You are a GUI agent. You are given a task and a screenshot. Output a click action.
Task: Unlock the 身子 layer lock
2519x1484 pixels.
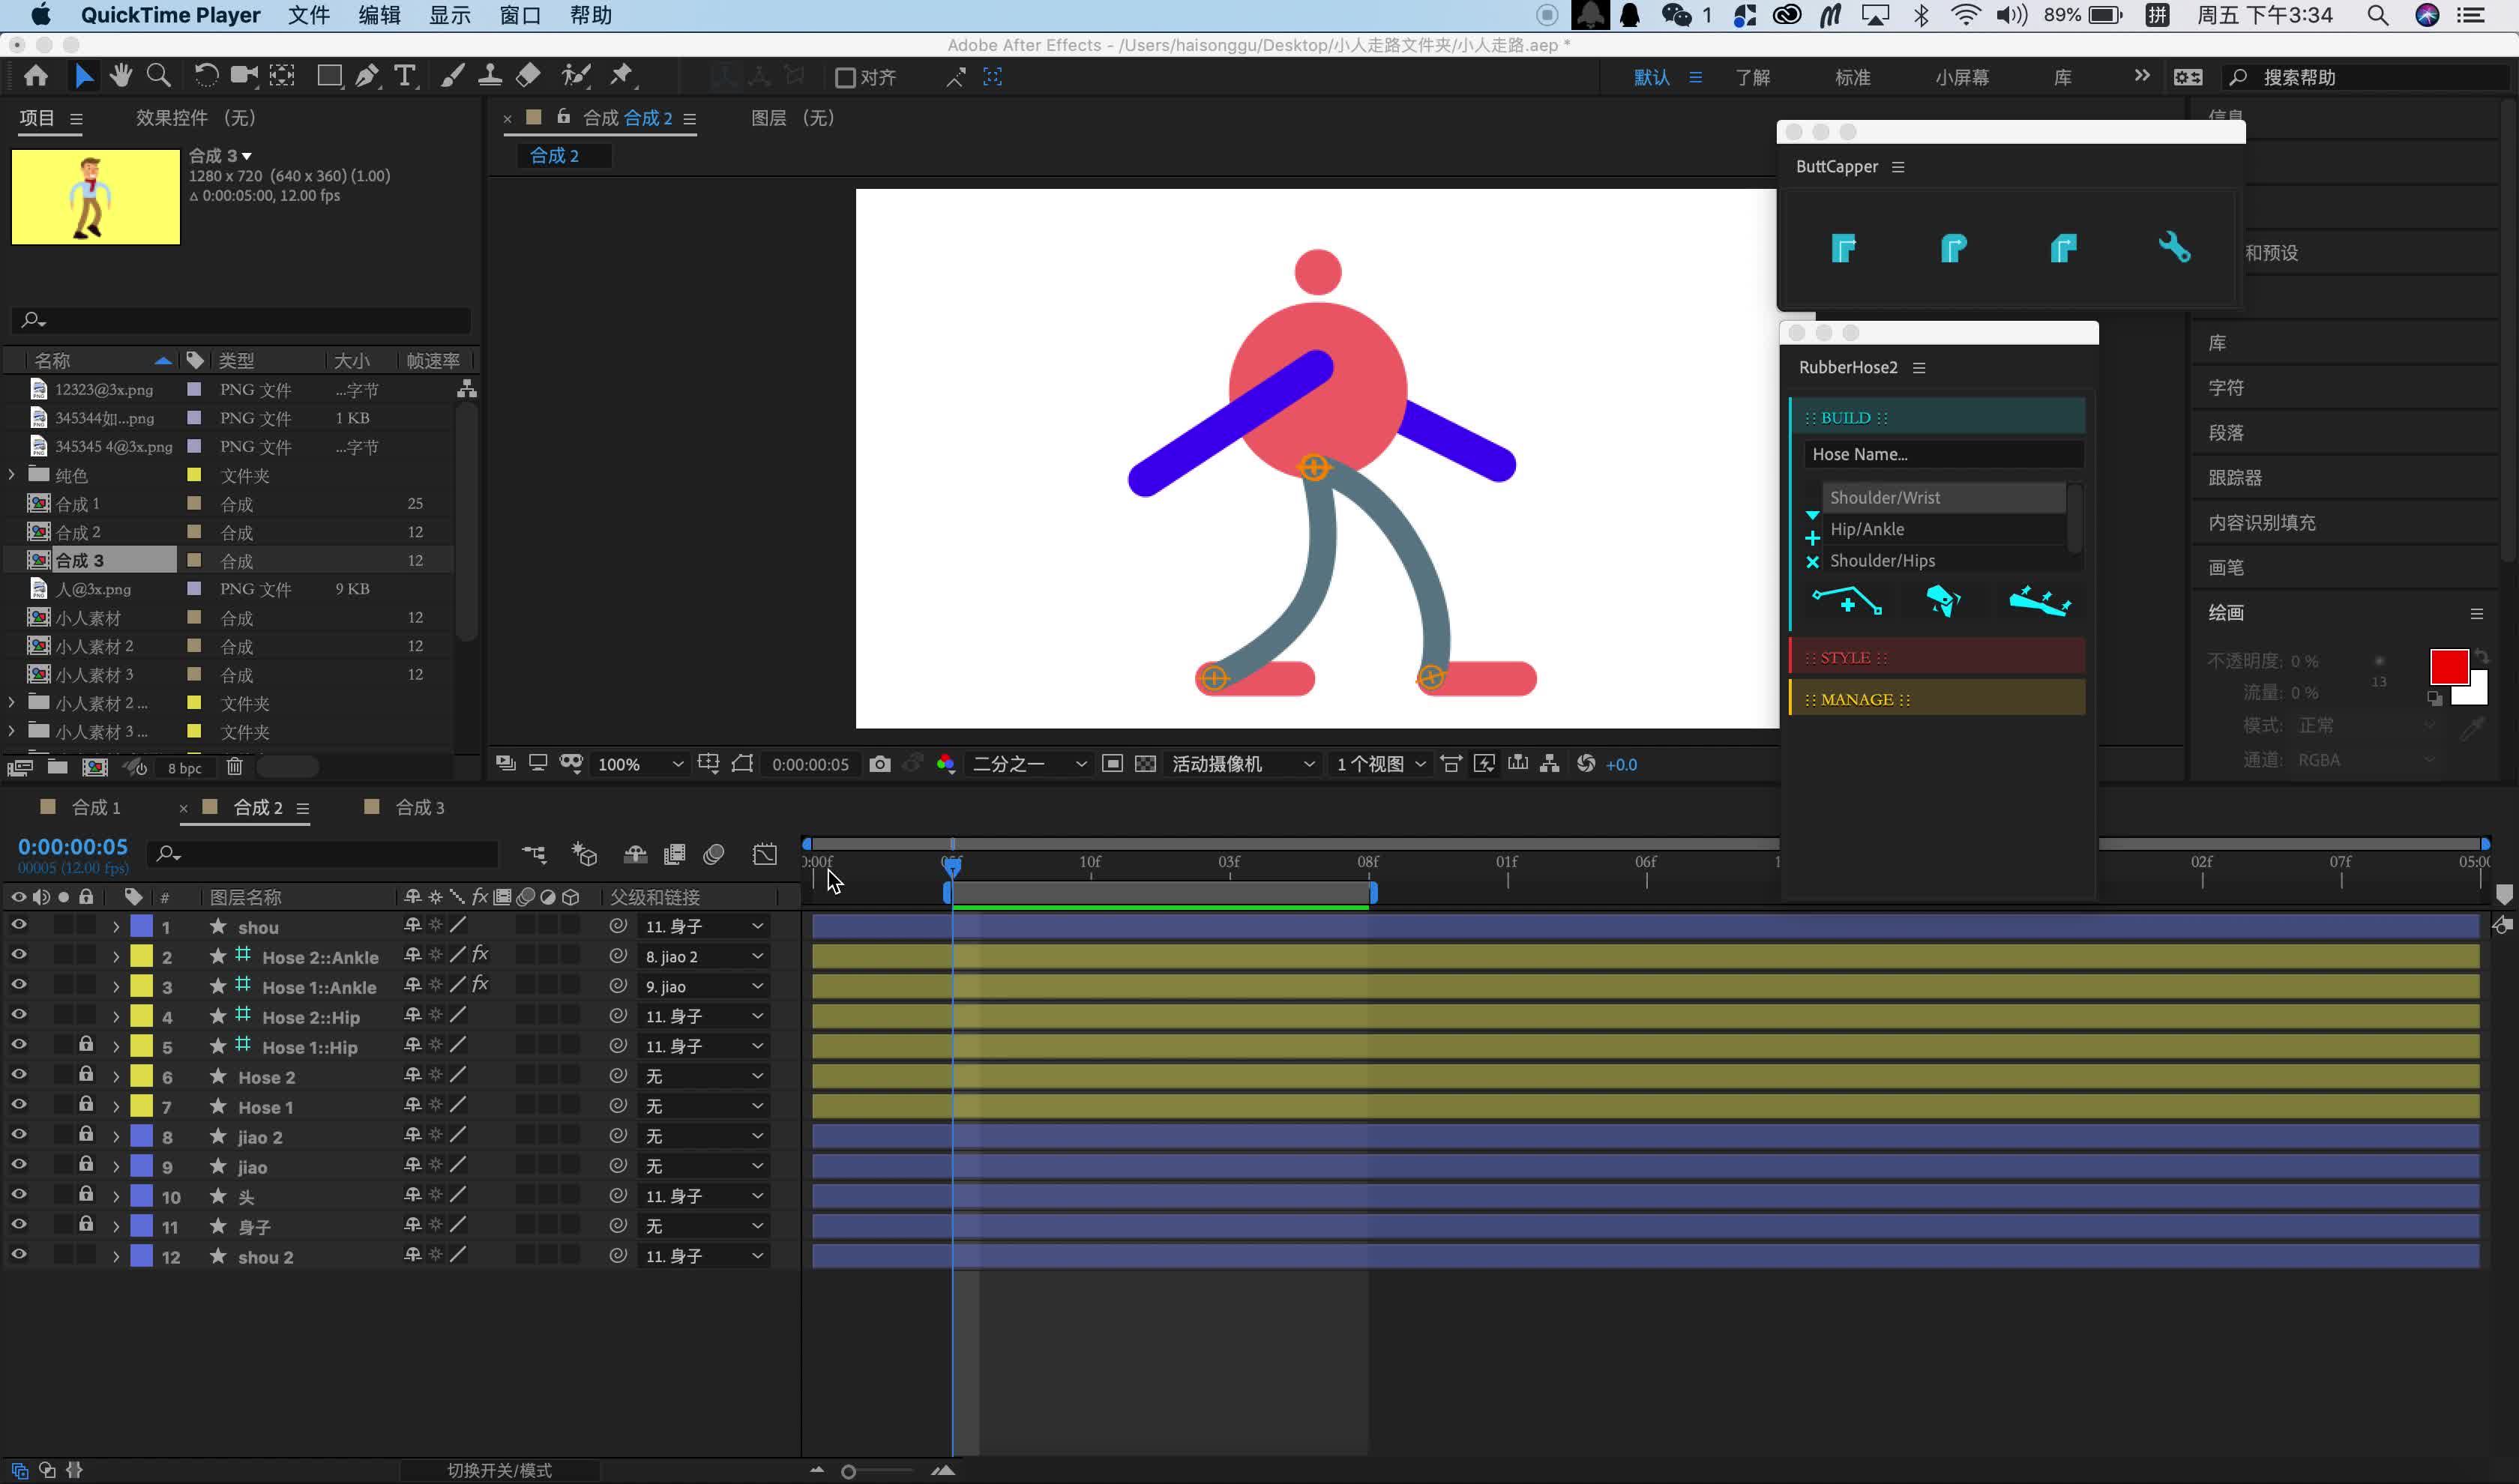click(x=86, y=1225)
